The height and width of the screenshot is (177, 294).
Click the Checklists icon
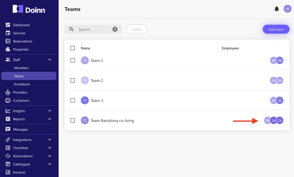click(x=8, y=148)
